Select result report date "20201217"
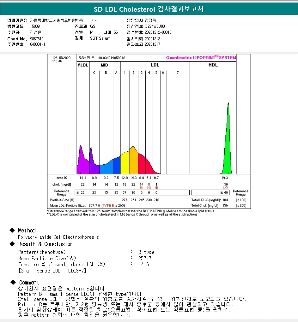Image resolution: width=298 pixels, height=322 pixels. pos(152,44)
